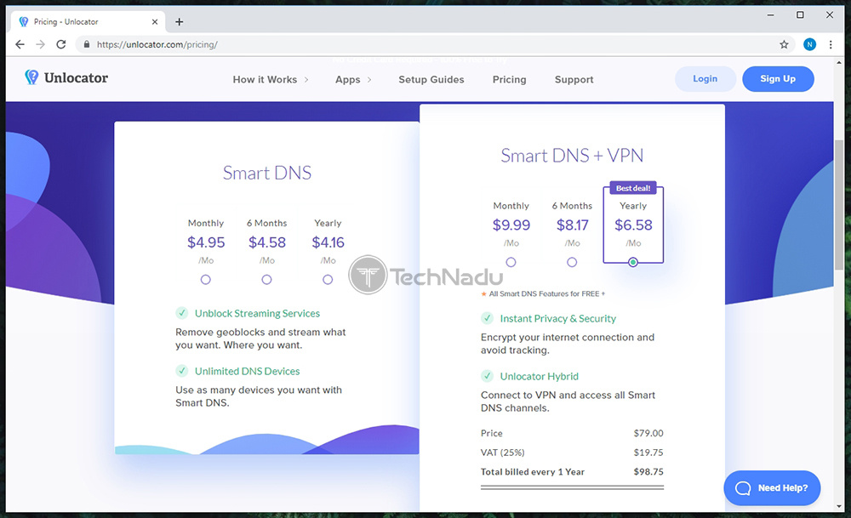Click the Unlimited DNS Devices checkmark icon
The height and width of the screenshot is (518, 851).
tap(182, 371)
